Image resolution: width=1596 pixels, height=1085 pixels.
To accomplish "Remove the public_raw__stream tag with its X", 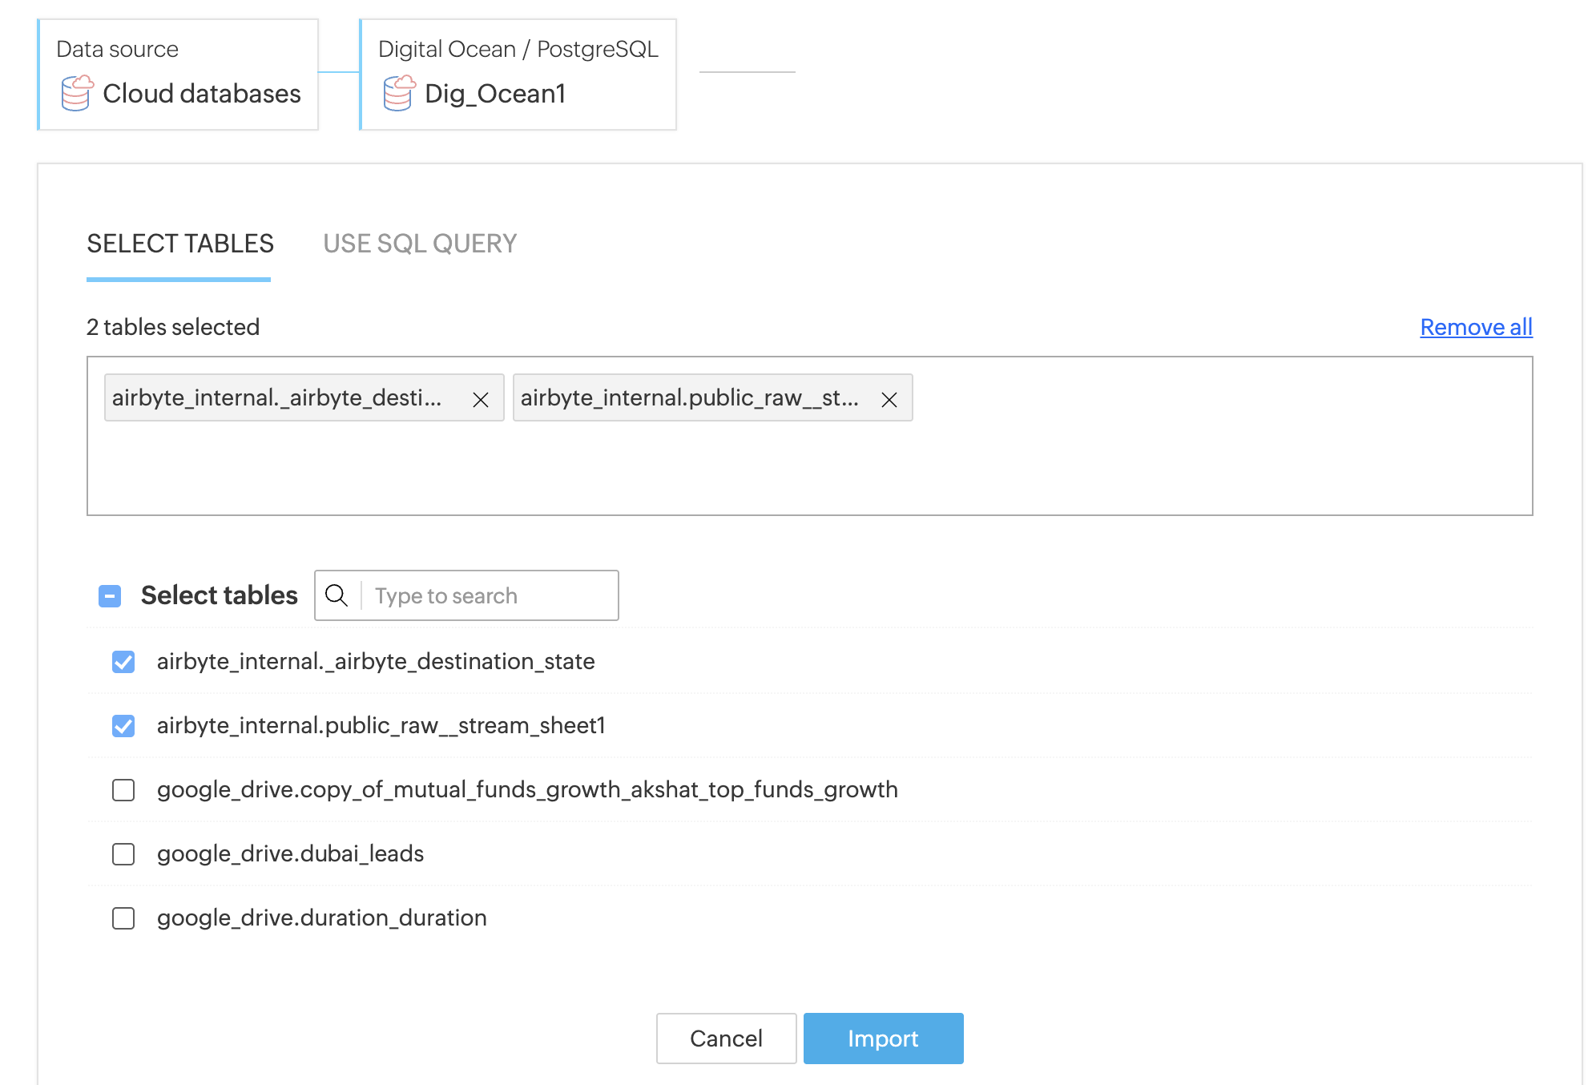I will [889, 399].
